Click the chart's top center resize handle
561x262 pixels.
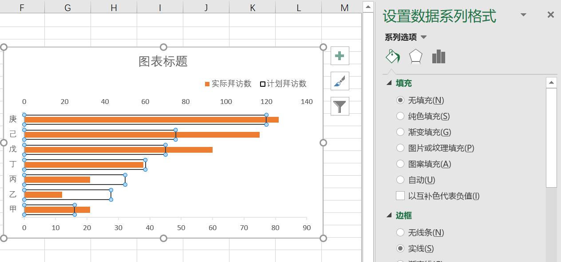(x=163, y=47)
